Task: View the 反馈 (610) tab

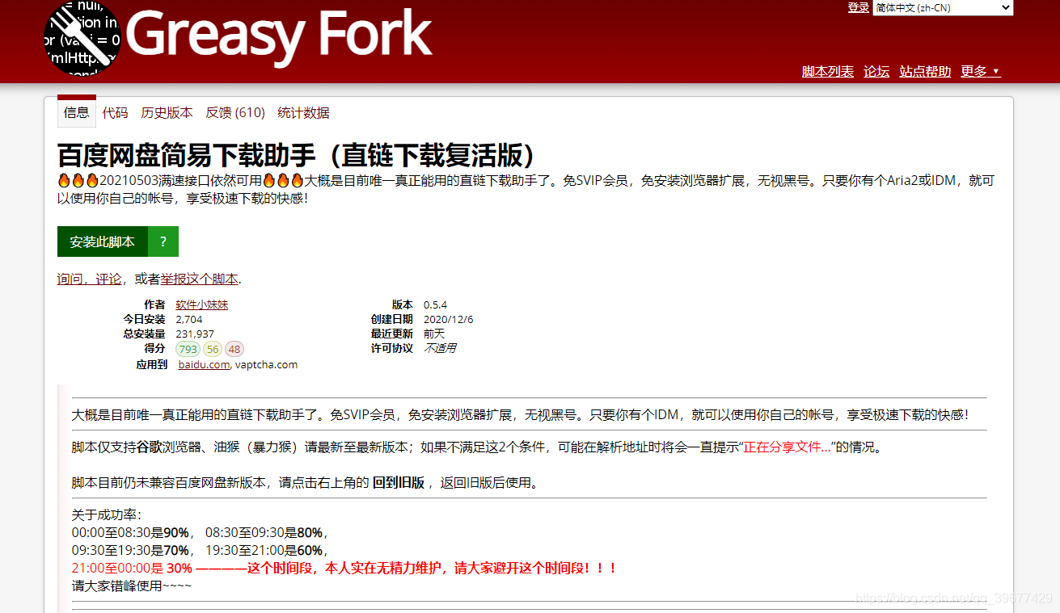Action: pyautogui.click(x=235, y=113)
